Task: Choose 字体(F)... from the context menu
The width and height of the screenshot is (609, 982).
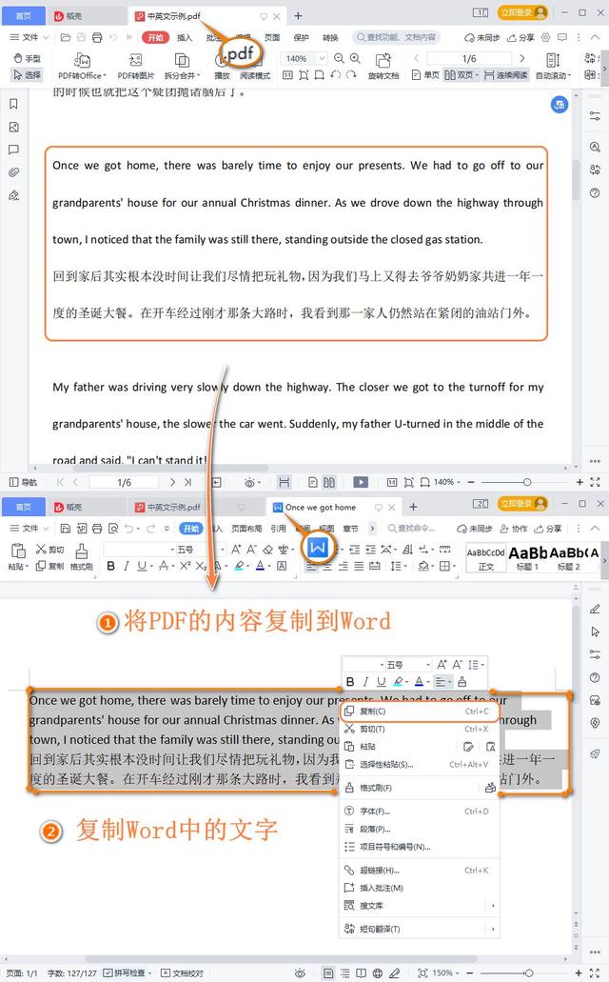Action: point(419,811)
